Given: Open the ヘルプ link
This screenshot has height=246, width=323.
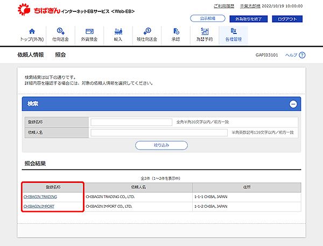Looking at the screenshot, I should click(291, 55).
